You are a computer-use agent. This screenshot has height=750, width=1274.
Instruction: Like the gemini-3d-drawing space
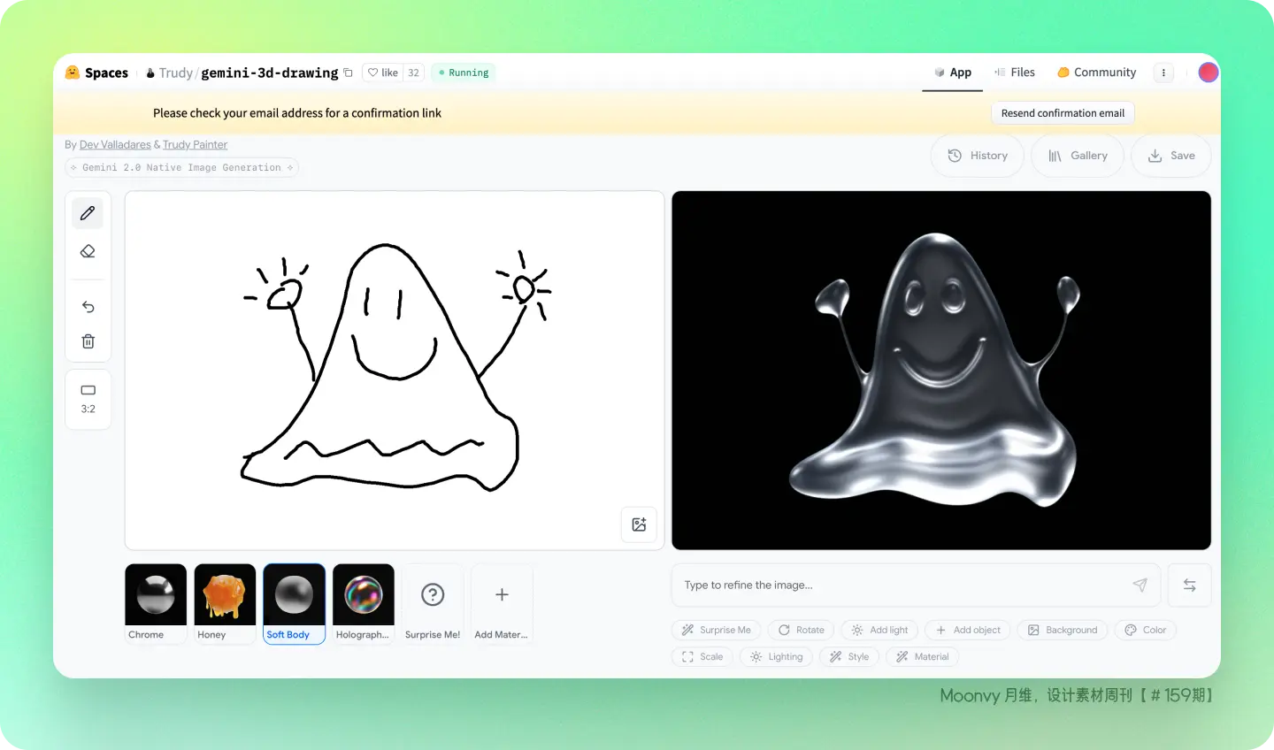tap(383, 73)
